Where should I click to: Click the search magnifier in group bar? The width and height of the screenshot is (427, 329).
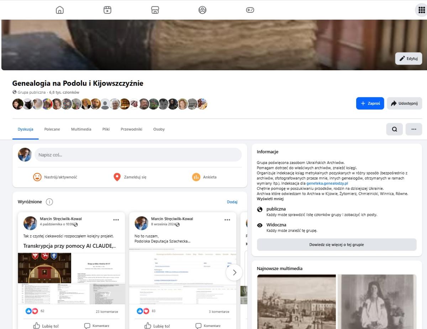(395, 129)
